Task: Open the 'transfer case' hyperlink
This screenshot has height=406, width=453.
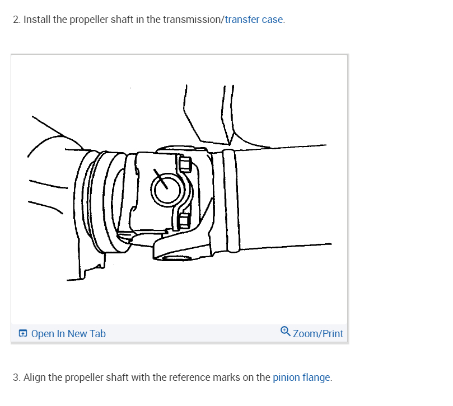Action: point(254,20)
